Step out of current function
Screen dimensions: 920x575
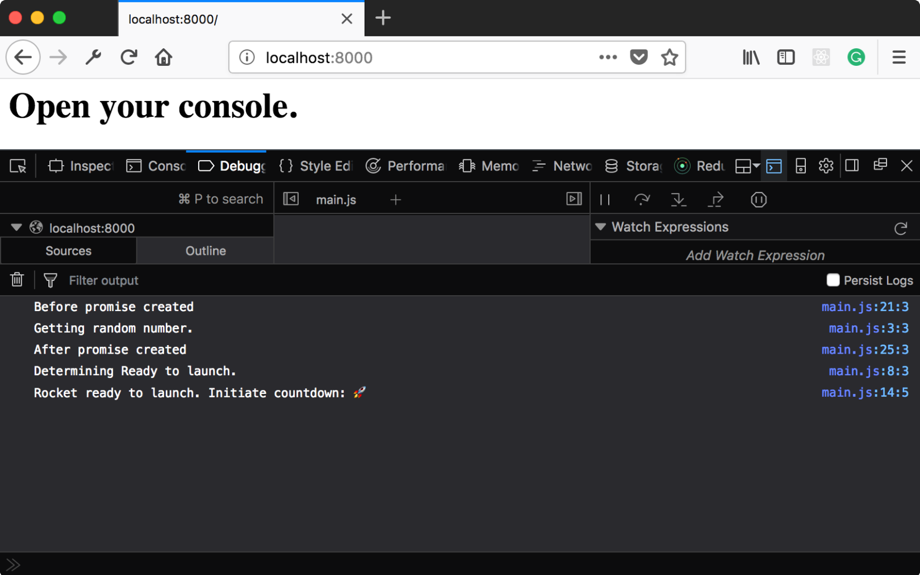pos(716,200)
